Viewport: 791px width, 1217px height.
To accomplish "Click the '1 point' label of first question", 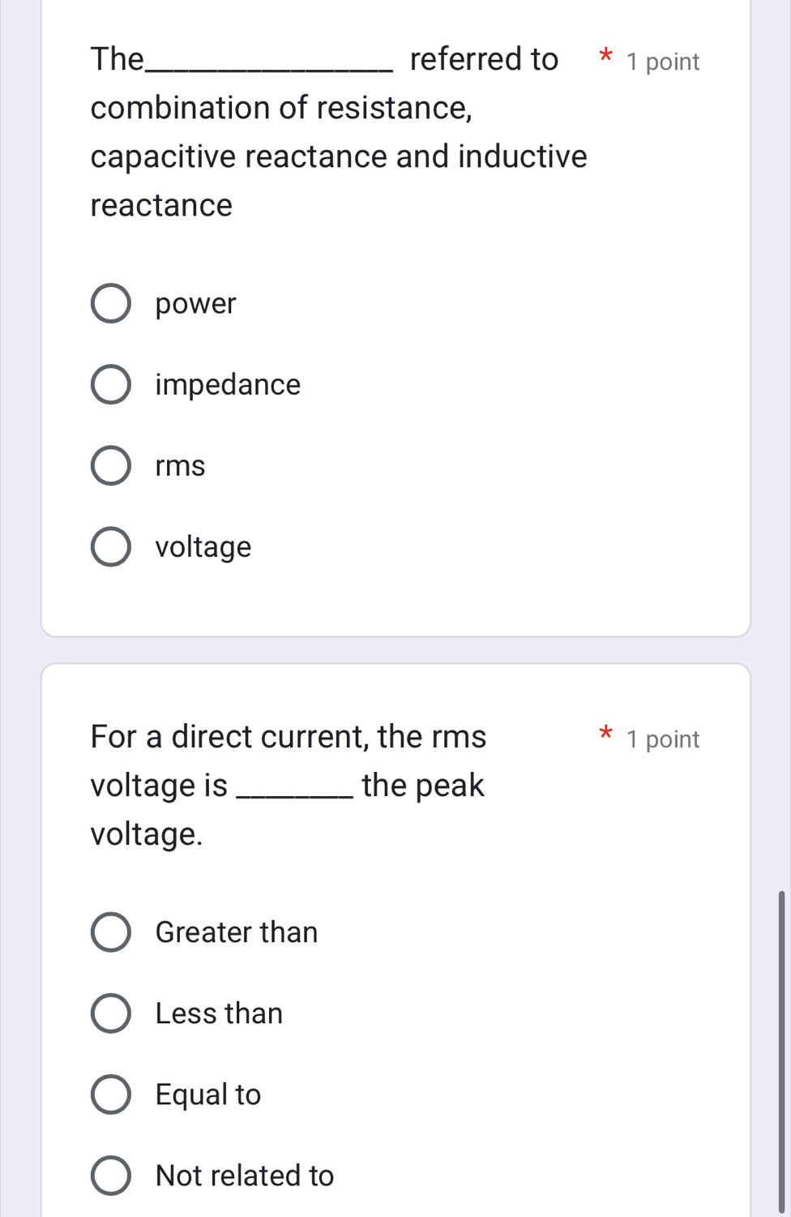I will point(663,62).
